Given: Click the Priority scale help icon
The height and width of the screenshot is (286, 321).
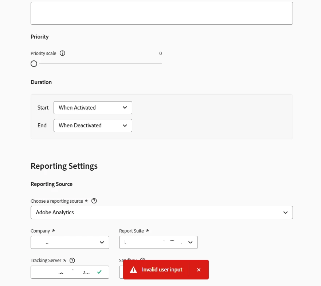Looking at the screenshot, I should 62,53.
